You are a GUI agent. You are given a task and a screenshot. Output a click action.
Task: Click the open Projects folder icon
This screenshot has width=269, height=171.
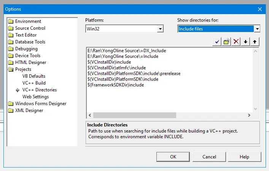pos(11,69)
